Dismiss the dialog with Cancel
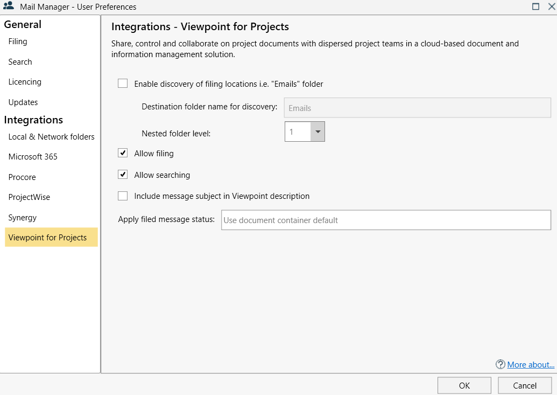 coord(524,385)
